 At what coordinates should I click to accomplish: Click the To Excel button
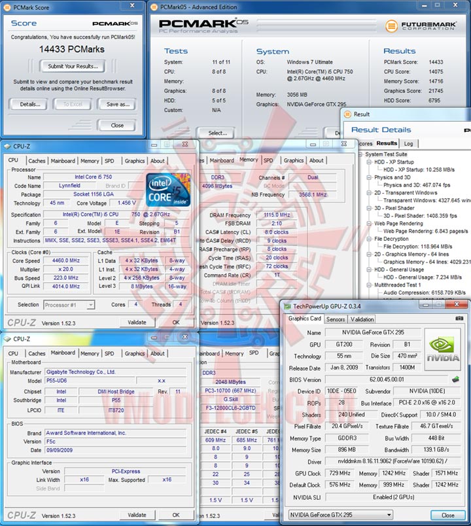pos(73,104)
